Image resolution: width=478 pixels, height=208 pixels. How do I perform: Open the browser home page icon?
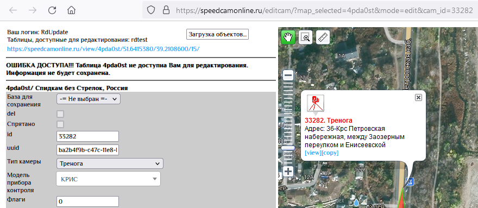pos(71,10)
